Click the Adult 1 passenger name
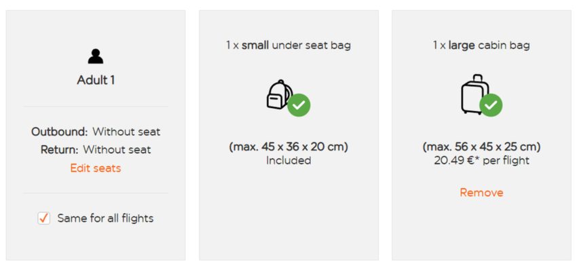 tap(96, 80)
